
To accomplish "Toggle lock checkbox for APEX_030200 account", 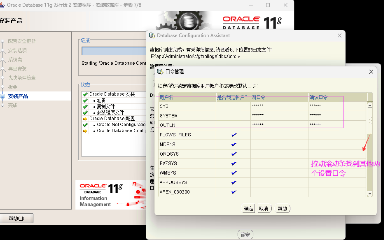I will [x=233, y=192].
